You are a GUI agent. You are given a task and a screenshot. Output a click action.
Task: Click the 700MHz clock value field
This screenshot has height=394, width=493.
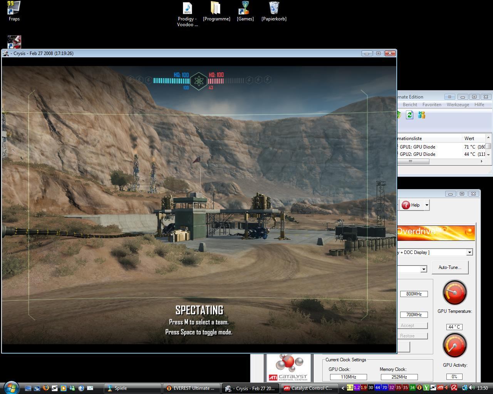tap(414, 315)
